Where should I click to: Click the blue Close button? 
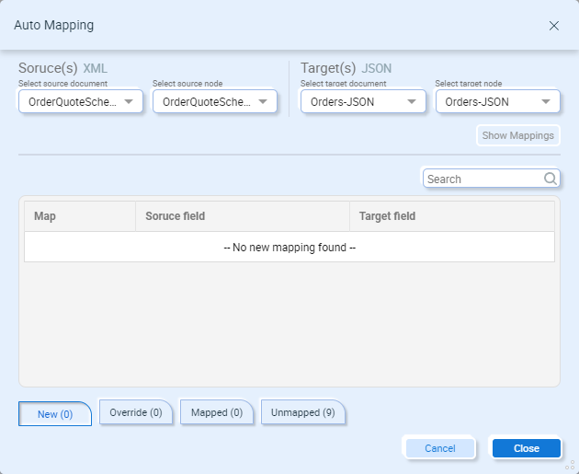(x=527, y=448)
